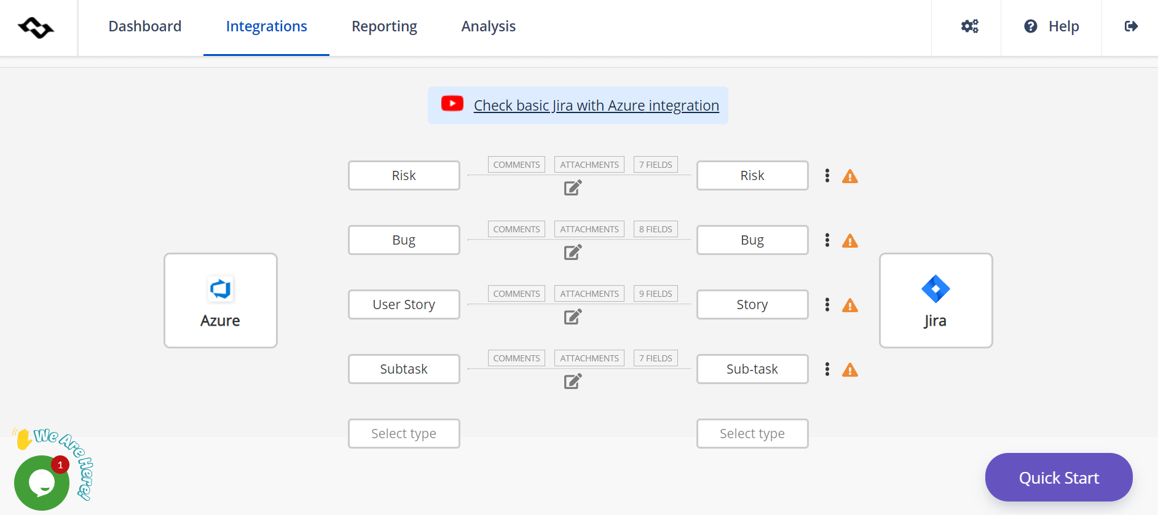Open the edit icon for User Story mapping
This screenshot has width=1158, height=515.
click(x=573, y=317)
